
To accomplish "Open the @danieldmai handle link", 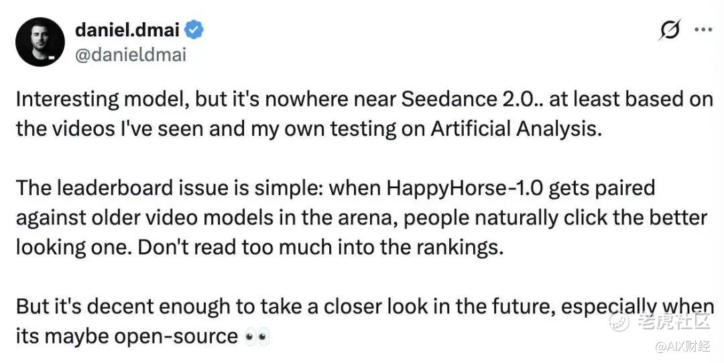I will coord(130,55).
